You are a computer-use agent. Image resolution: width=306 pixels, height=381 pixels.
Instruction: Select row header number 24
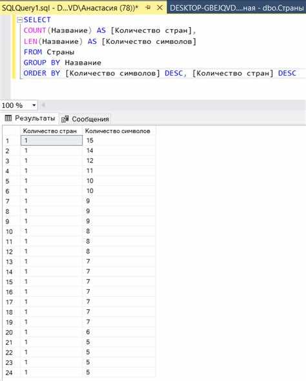[11, 373]
